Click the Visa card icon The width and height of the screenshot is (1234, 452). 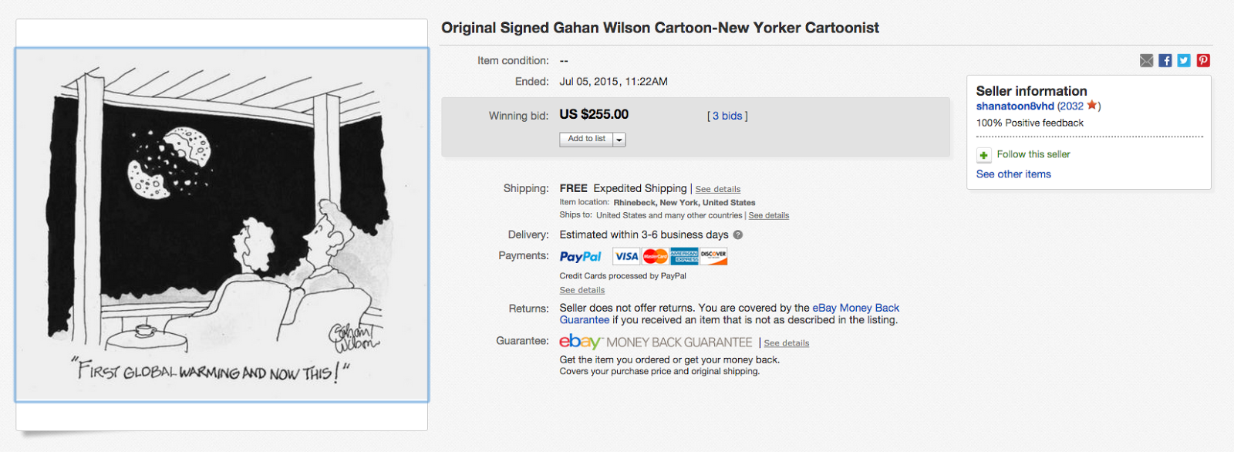pos(626,257)
